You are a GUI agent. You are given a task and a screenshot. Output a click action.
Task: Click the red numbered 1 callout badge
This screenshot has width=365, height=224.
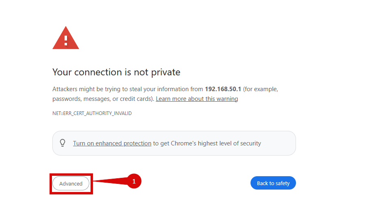click(x=134, y=181)
